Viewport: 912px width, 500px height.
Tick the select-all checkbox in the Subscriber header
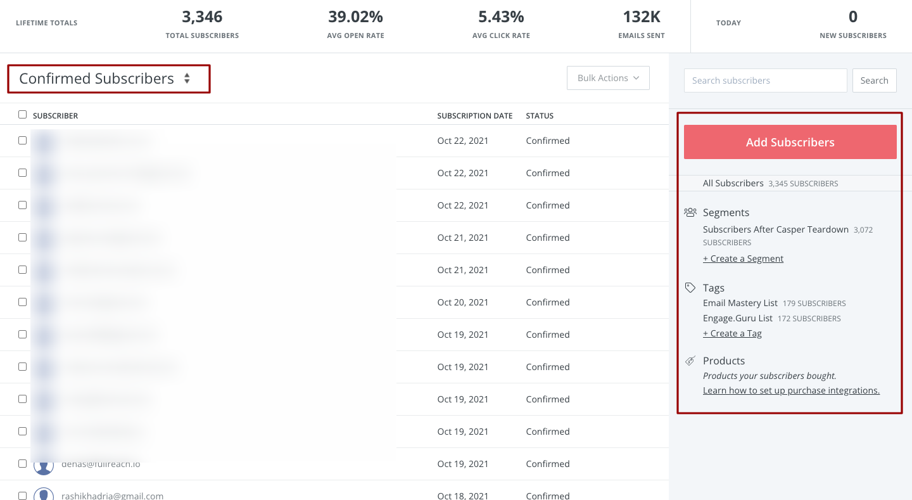click(23, 115)
